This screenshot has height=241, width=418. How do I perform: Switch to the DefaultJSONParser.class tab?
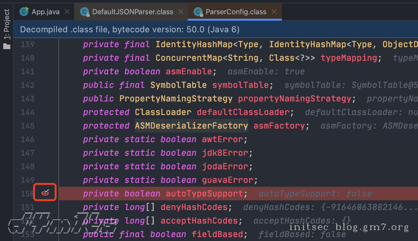pyautogui.click(x=133, y=12)
